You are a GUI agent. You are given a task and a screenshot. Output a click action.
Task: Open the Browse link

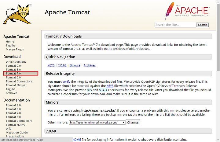[x=75, y=65]
